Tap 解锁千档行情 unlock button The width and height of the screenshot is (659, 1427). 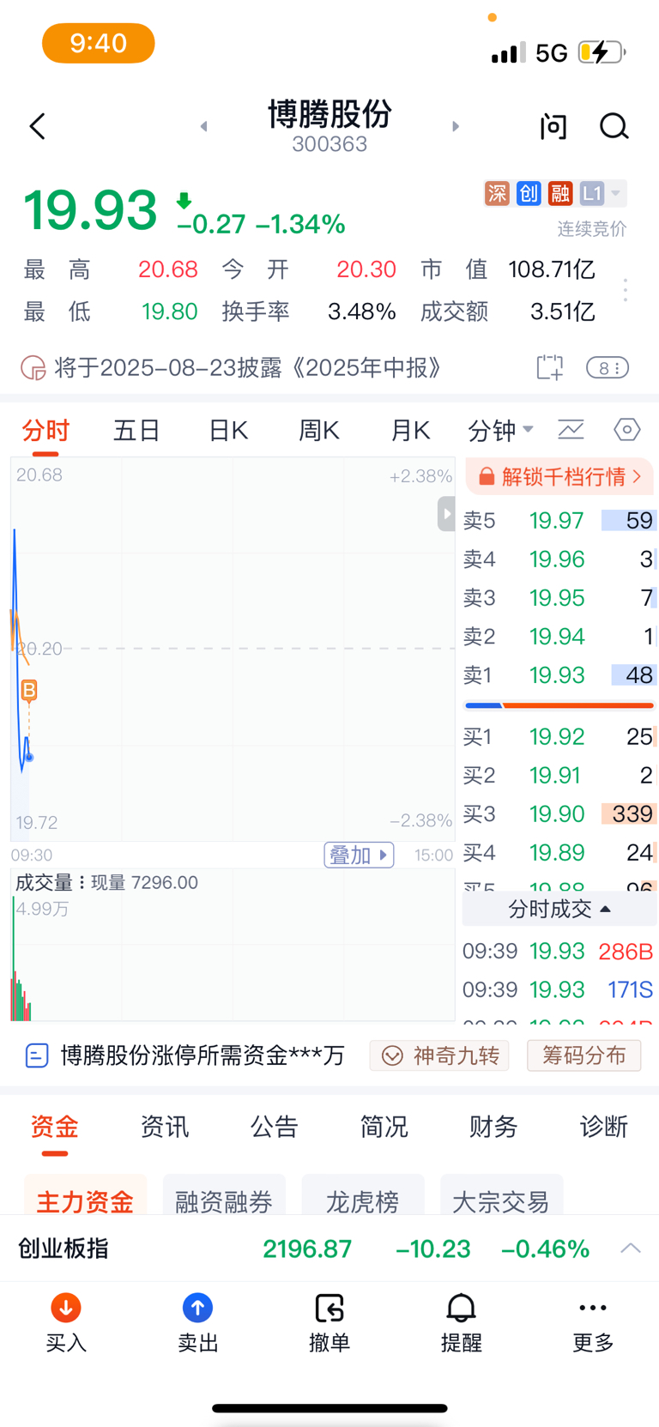(559, 476)
